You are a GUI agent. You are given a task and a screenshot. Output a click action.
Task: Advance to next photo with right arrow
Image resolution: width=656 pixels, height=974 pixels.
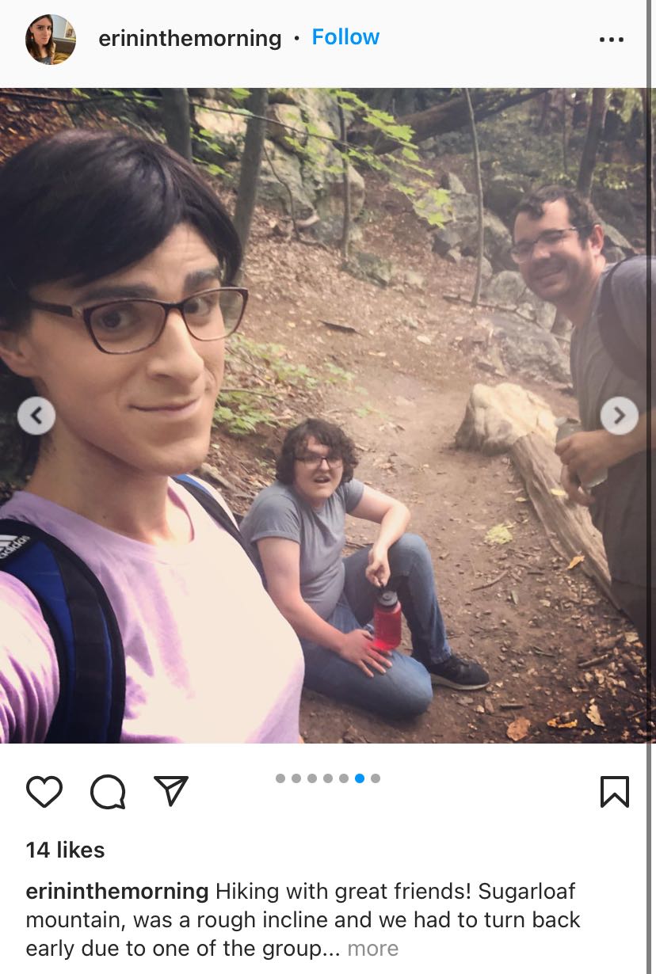click(620, 415)
